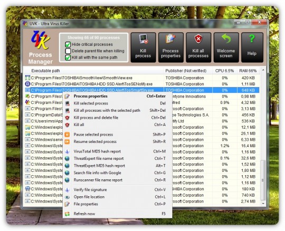Open File properties from context menu
The image size is (285, 231).
[x=117, y=204]
